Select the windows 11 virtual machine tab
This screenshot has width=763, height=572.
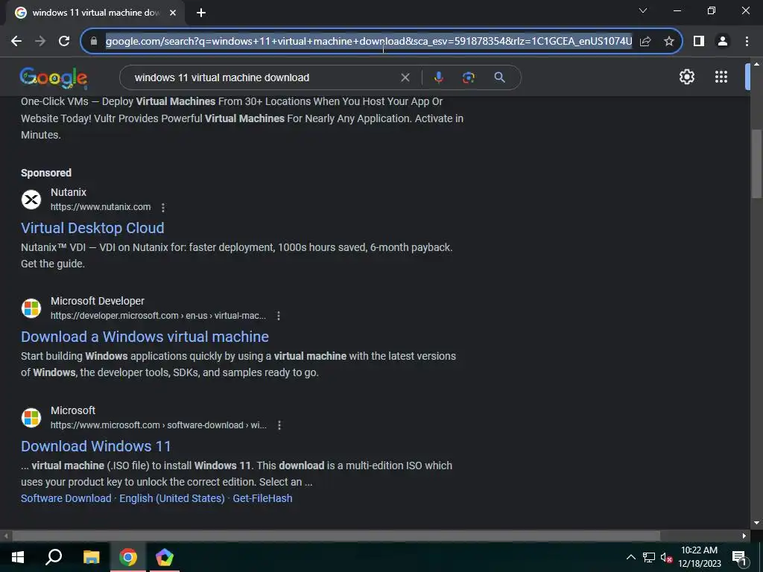(x=95, y=13)
